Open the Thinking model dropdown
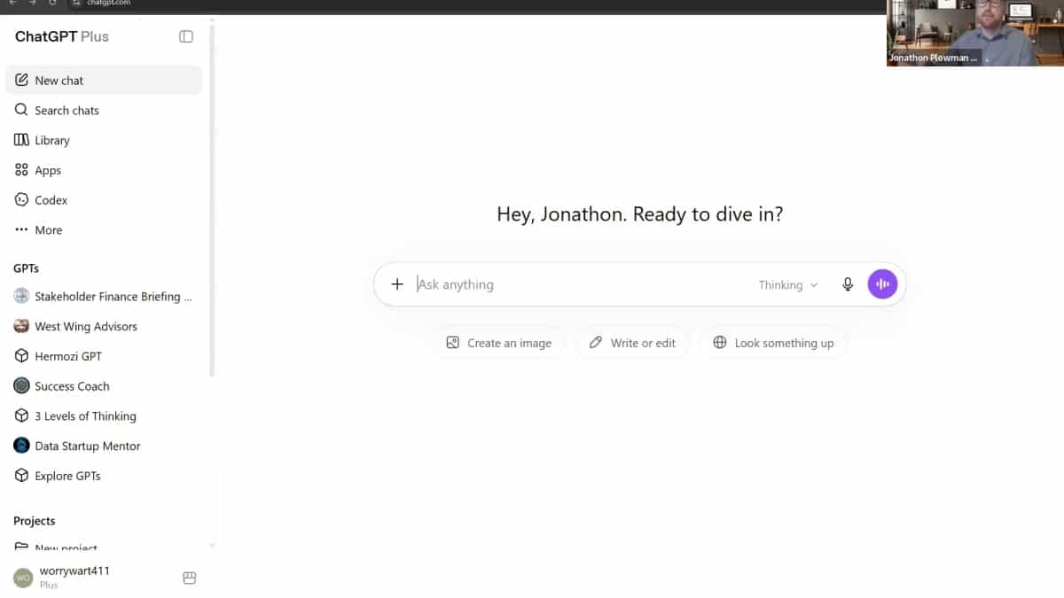 click(x=788, y=284)
